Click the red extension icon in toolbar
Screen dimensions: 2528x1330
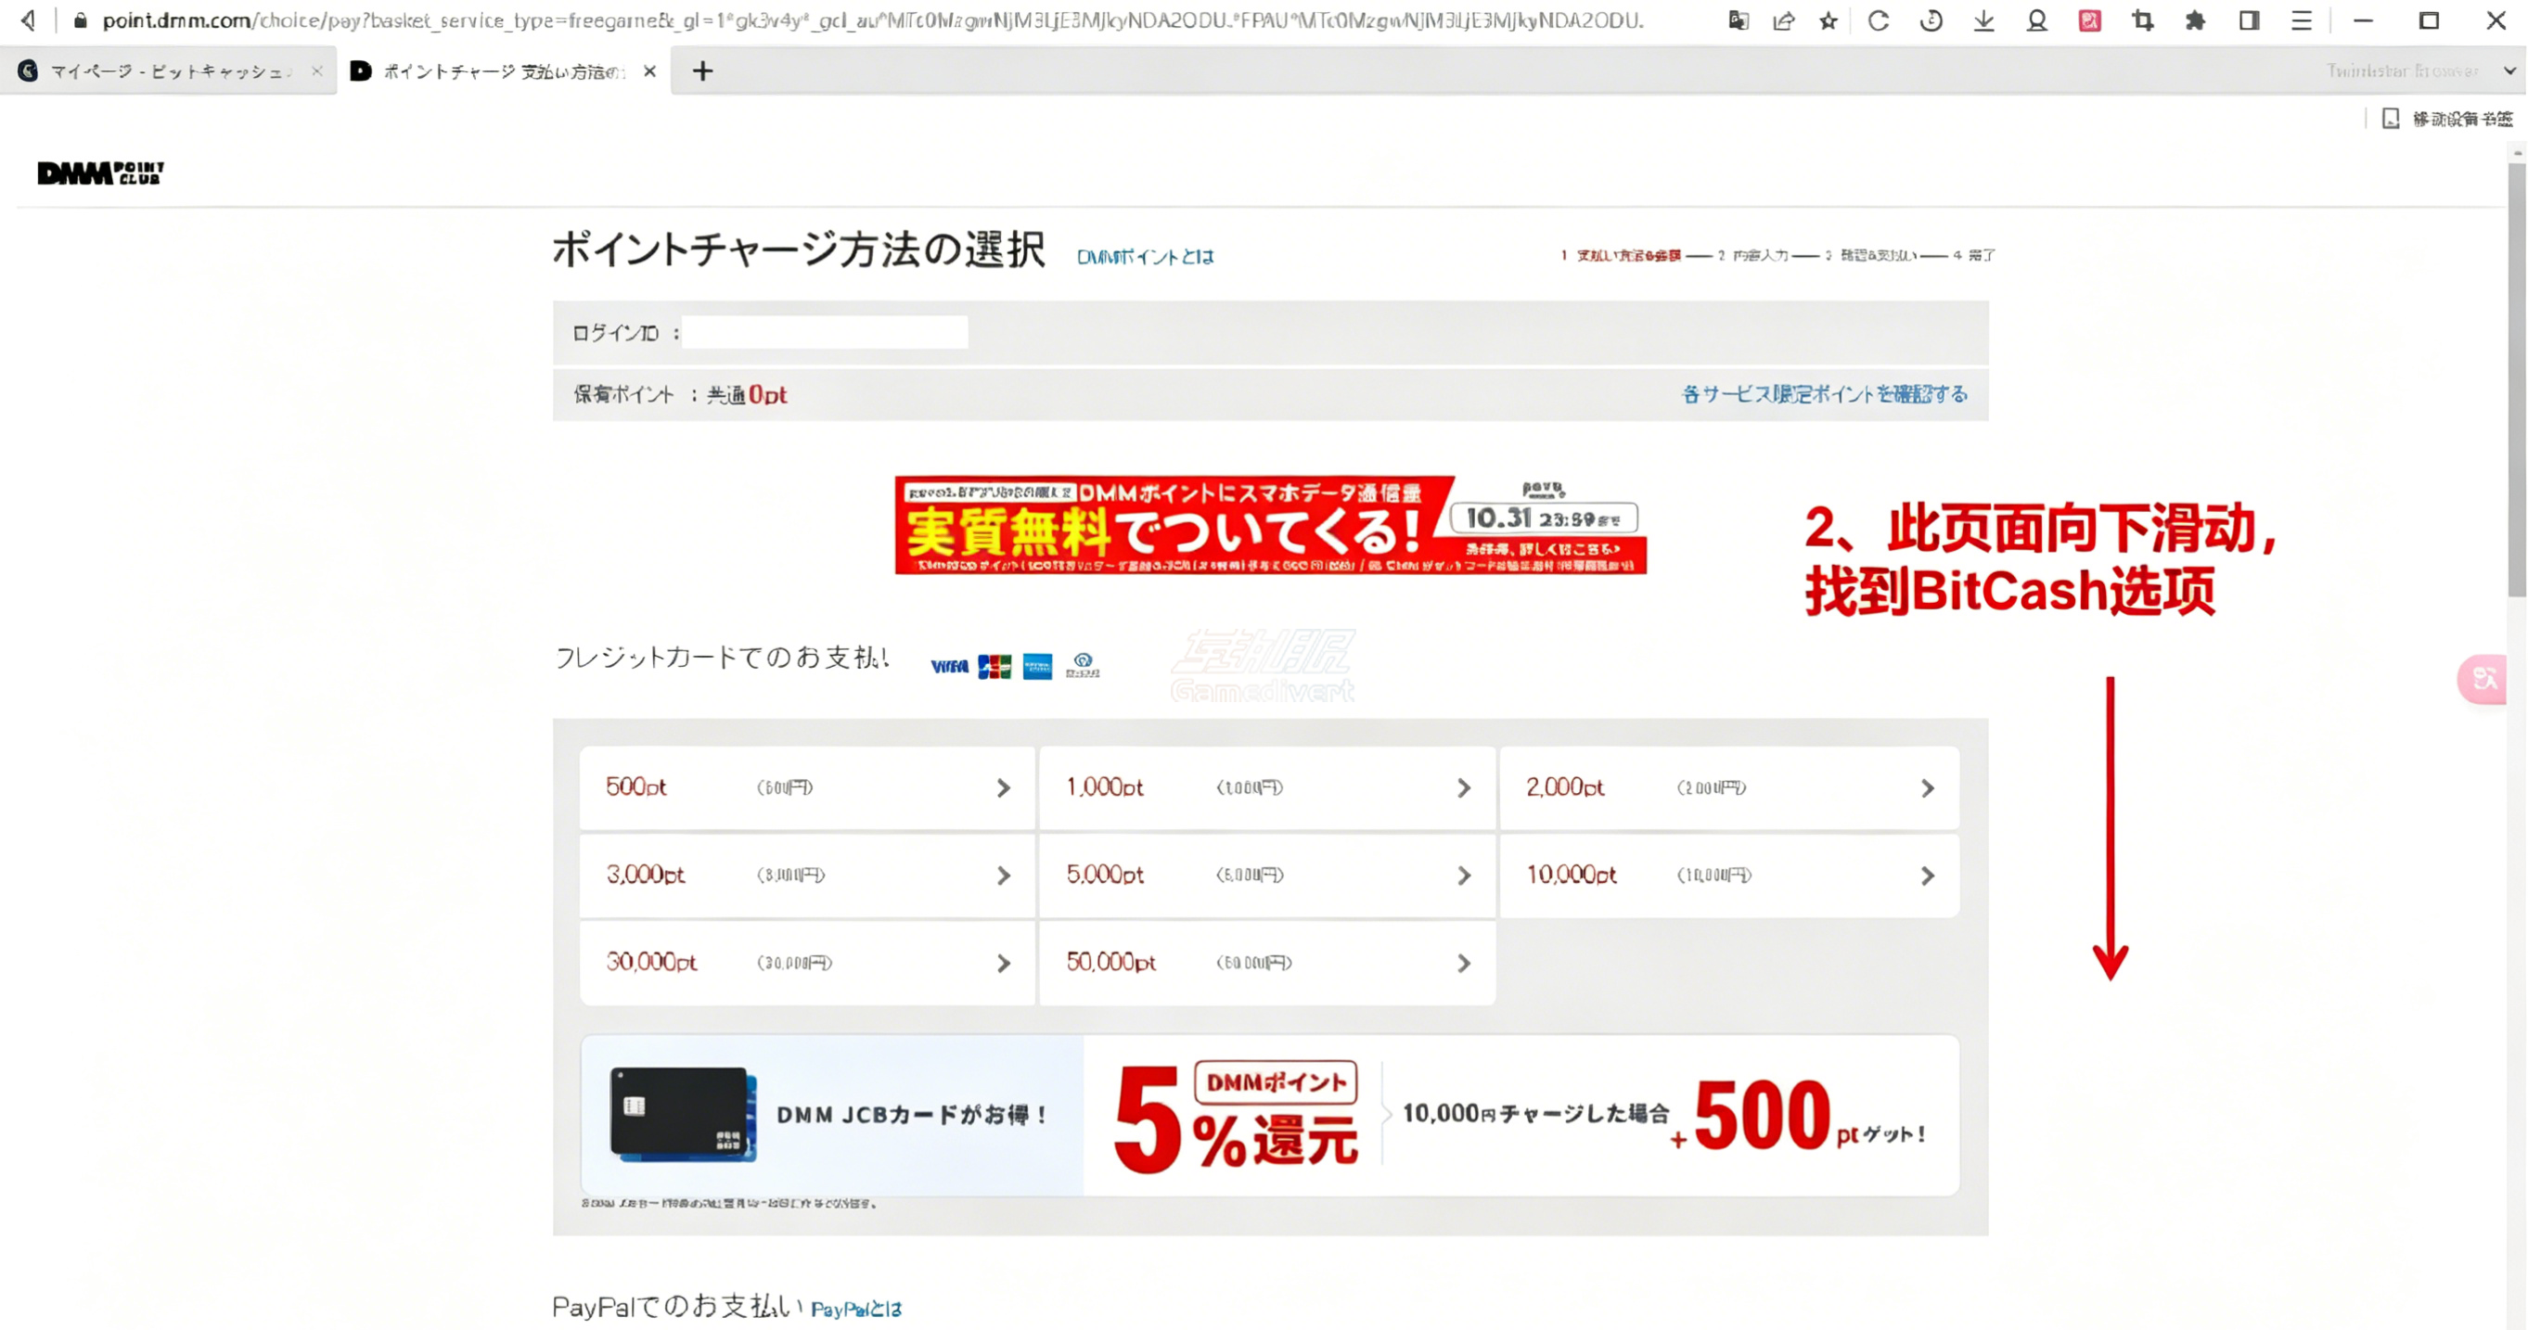point(2089,20)
